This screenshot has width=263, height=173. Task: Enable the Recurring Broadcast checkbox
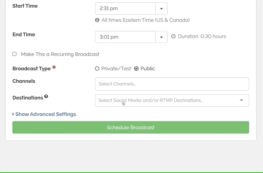[14, 54]
